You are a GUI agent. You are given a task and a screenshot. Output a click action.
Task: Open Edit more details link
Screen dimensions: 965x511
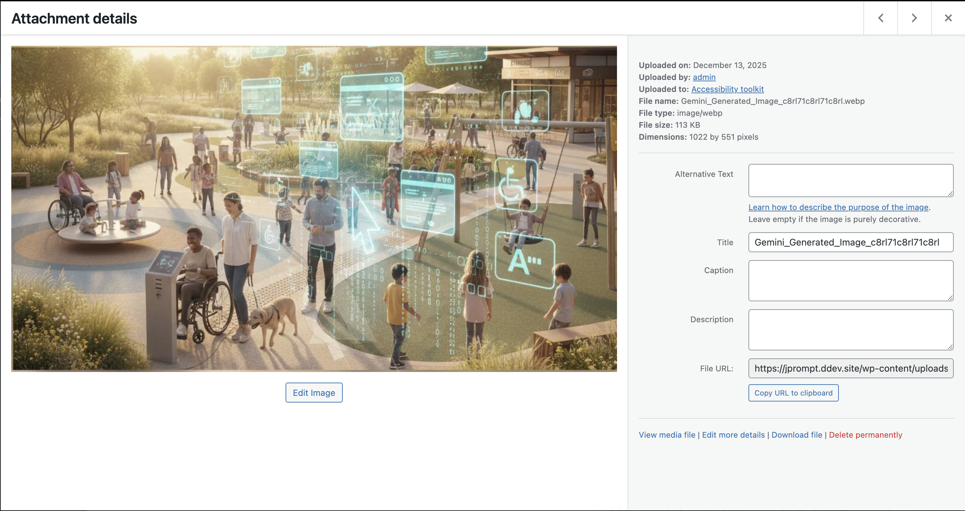pos(733,435)
